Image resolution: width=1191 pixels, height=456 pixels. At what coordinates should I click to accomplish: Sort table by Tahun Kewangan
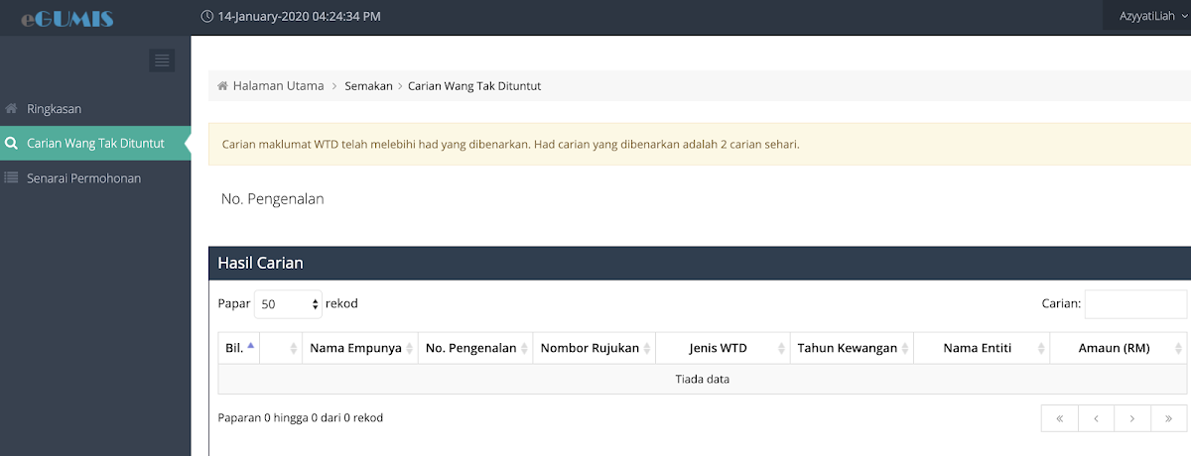[x=852, y=348]
